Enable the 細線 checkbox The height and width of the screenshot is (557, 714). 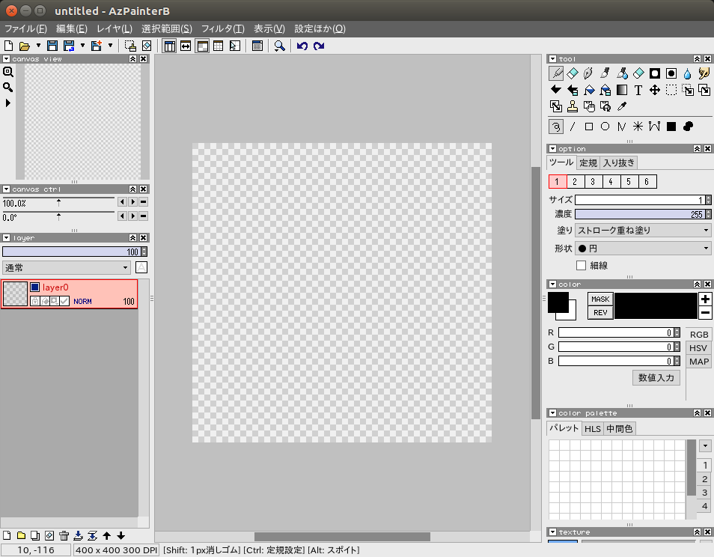(581, 265)
